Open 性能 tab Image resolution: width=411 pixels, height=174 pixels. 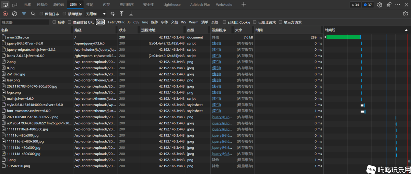point(90,5)
